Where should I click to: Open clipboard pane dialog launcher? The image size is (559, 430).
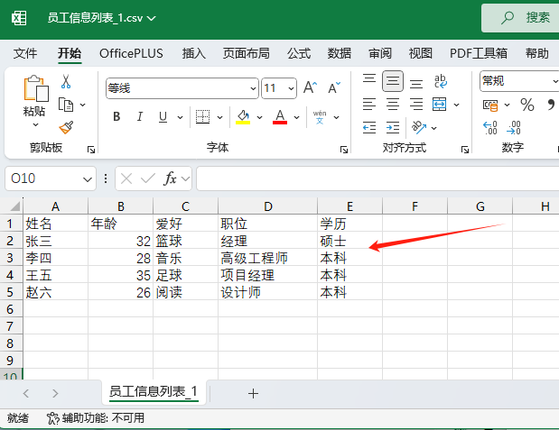[91, 150]
